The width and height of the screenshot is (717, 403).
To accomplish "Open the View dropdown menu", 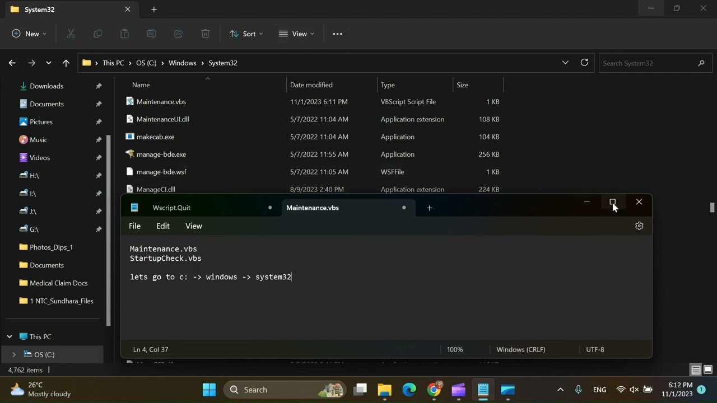I will pos(296,34).
